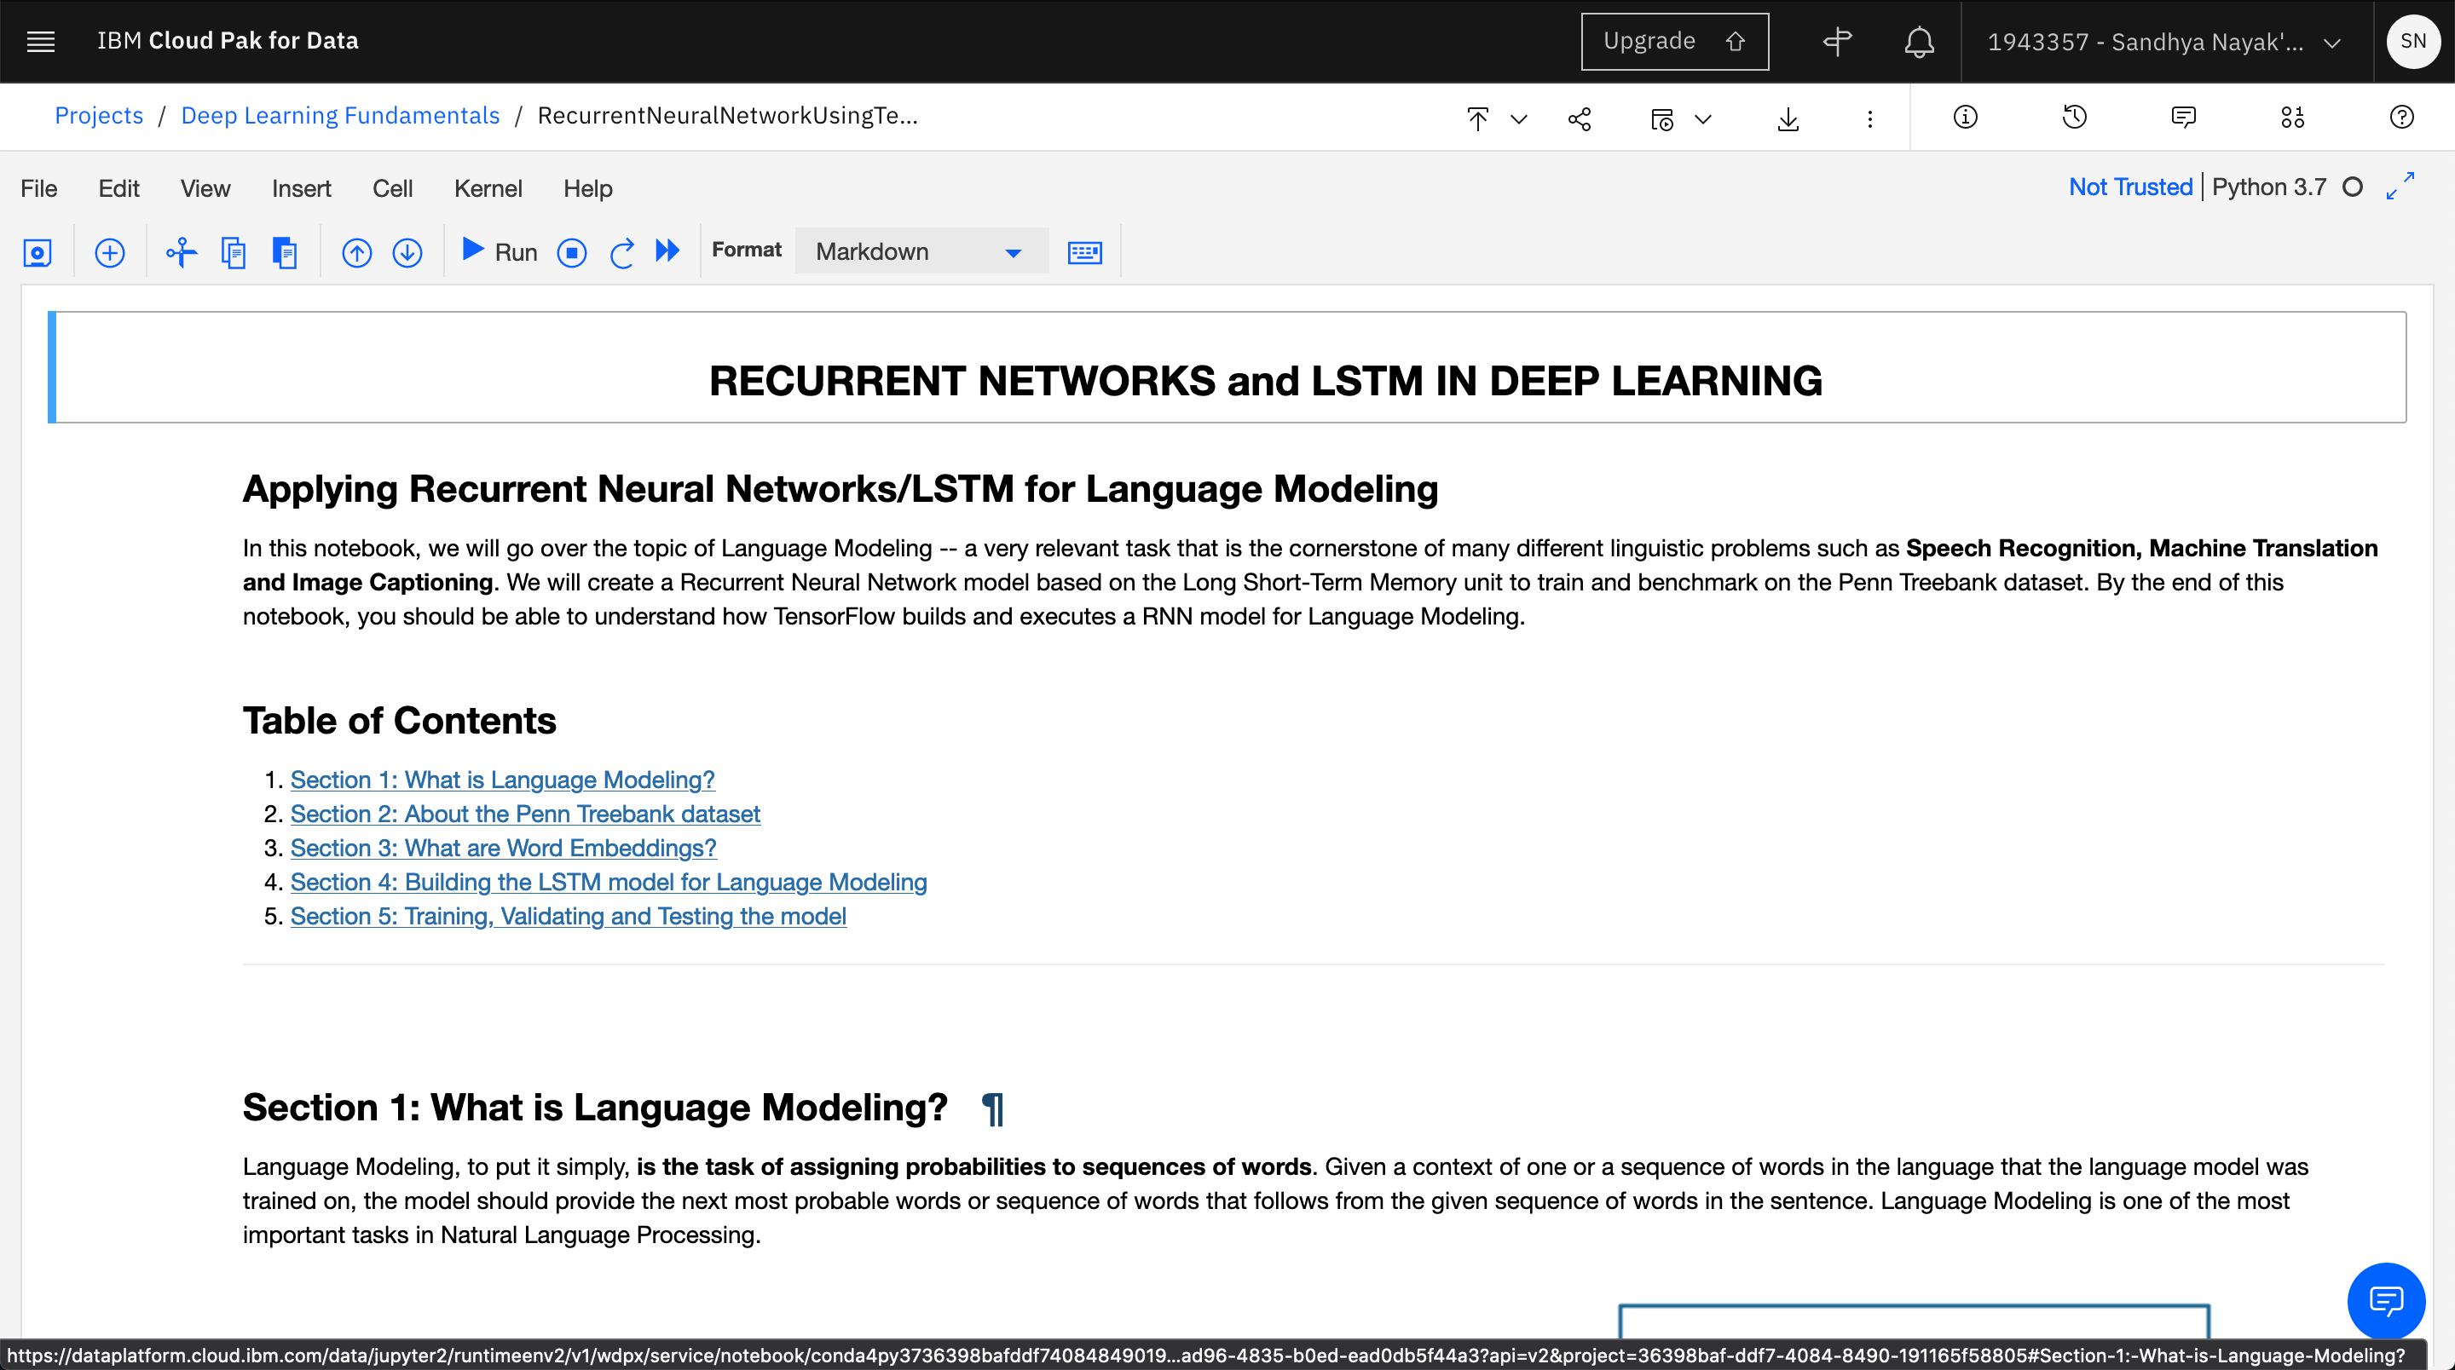Click the move cell up button

pyautogui.click(x=355, y=250)
